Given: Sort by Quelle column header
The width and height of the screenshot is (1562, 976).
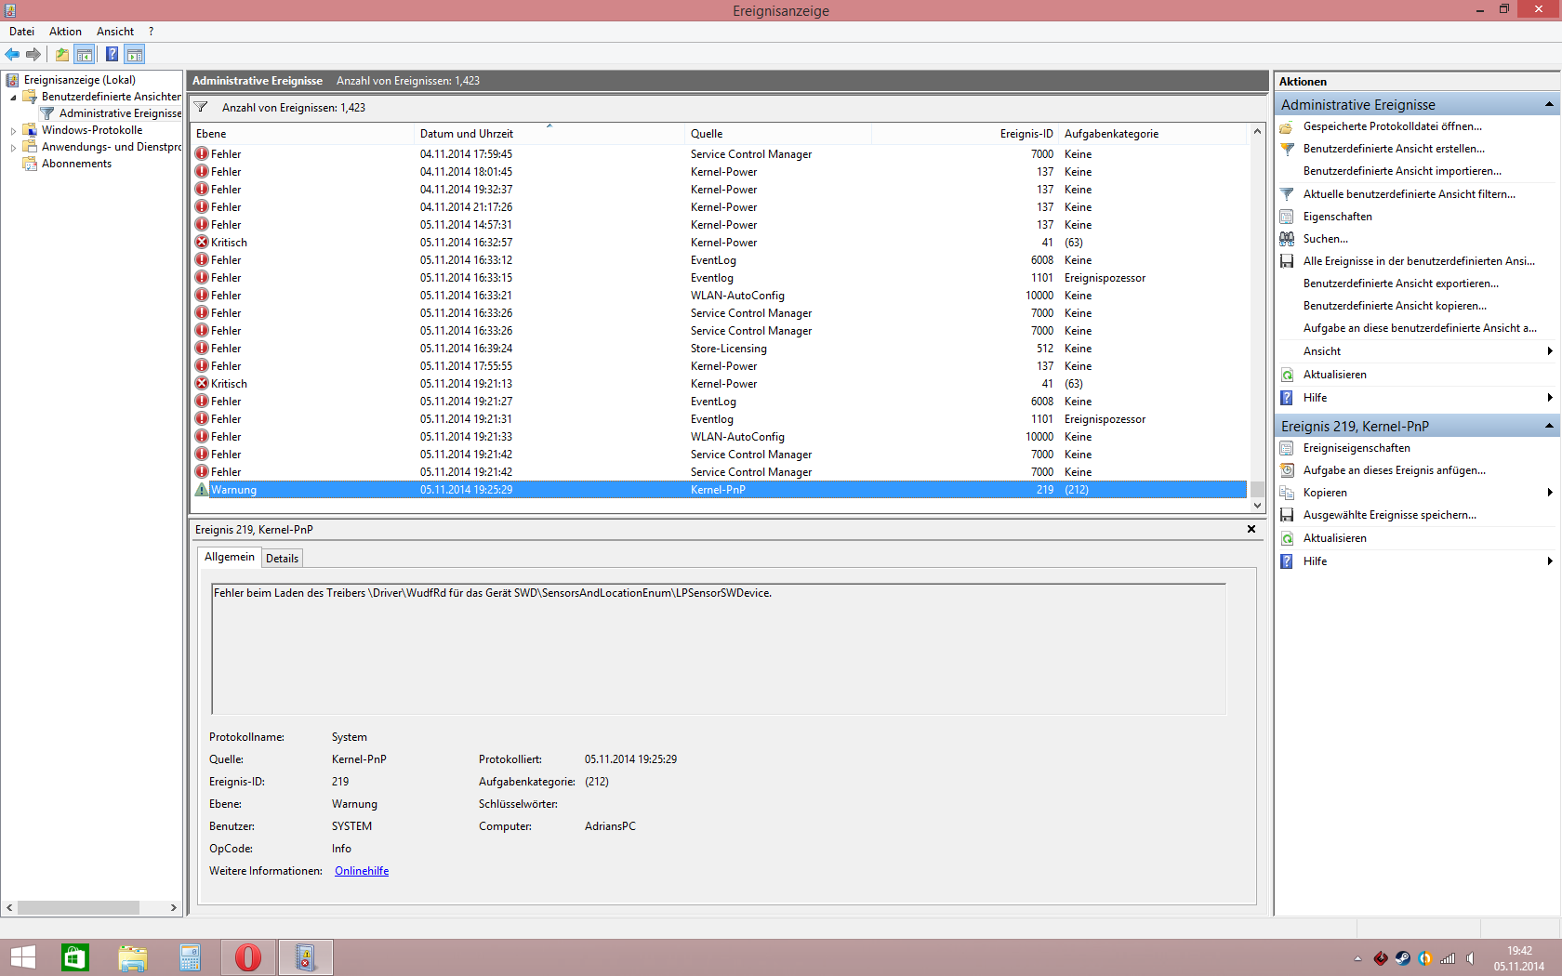Looking at the screenshot, I should (778, 134).
